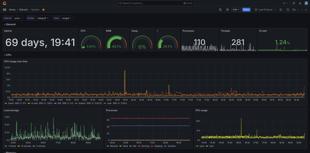Toggle the hamburger navigation menu
310x153 pixels.
(x=4, y=10)
